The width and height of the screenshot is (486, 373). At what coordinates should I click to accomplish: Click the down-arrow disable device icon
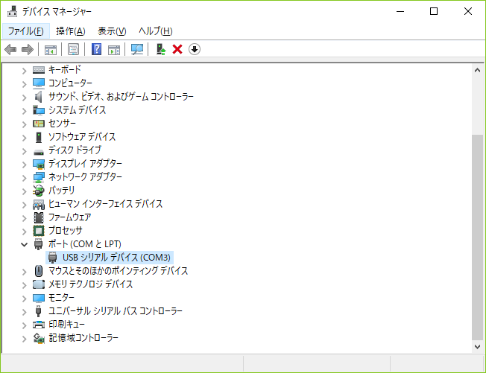coord(195,50)
